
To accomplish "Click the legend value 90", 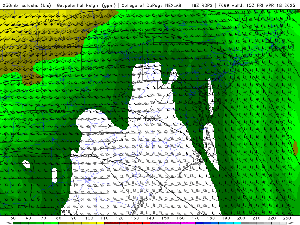I will click(74, 218).
